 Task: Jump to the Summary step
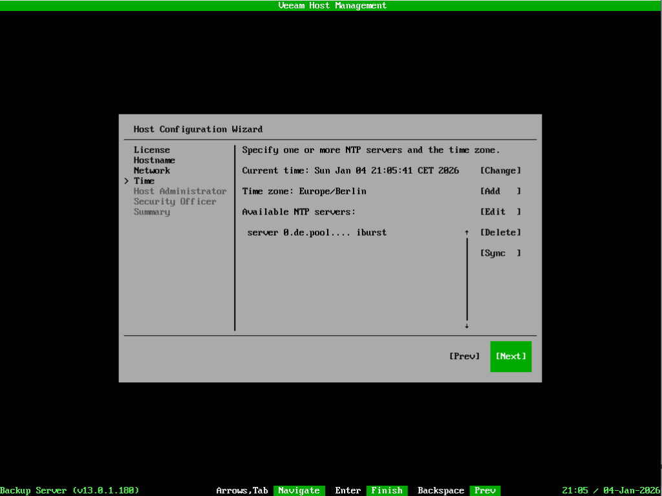point(152,212)
